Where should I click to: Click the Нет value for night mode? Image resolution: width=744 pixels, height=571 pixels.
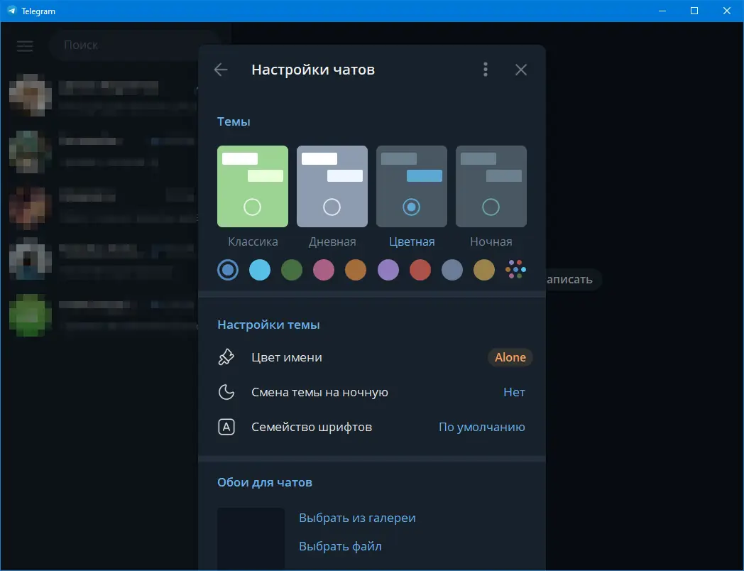pos(514,392)
